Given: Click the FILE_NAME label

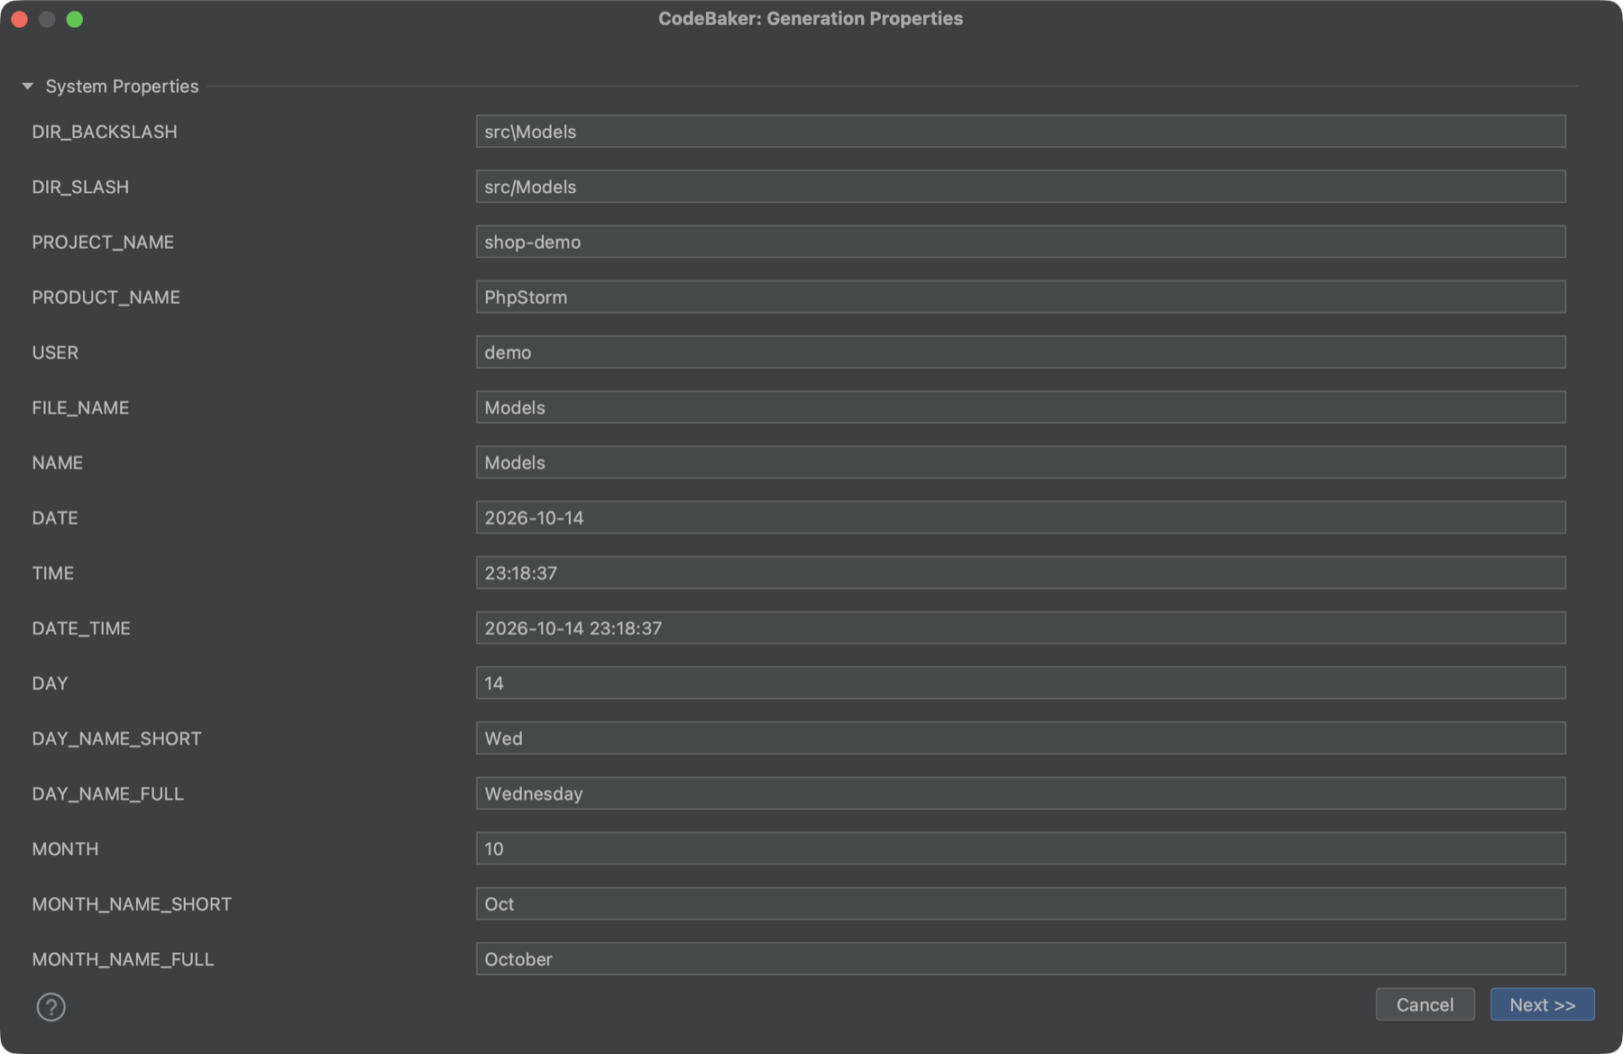Looking at the screenshot, I should click(x=80, y=408).
